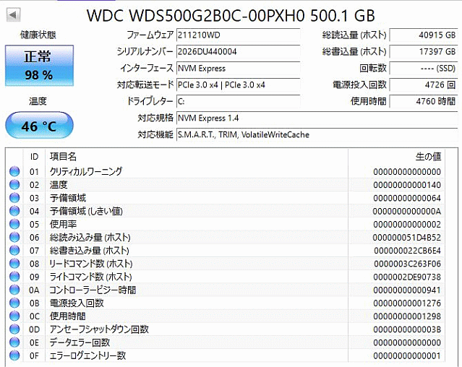The height and width of the screenshot is (367, 462).
Task: Click the status orb for ID 02 温度
Action: coord(14,184)
